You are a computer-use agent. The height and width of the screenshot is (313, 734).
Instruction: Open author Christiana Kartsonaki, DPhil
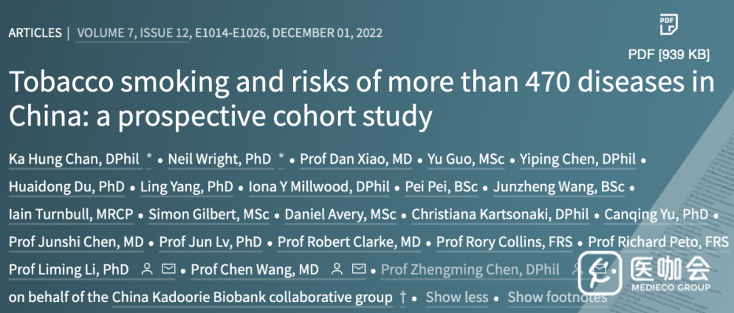(x=501, y=215)
